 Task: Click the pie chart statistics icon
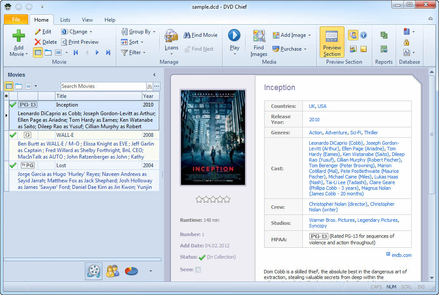[131, 271]
